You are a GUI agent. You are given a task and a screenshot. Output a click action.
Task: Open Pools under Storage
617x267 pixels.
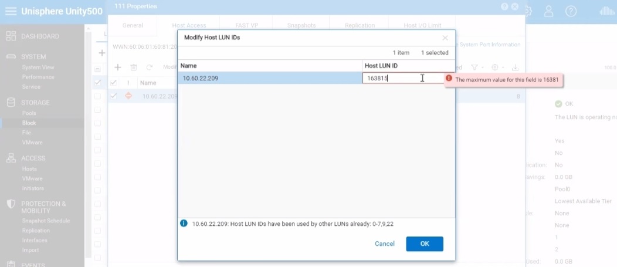tap(29, 113)
